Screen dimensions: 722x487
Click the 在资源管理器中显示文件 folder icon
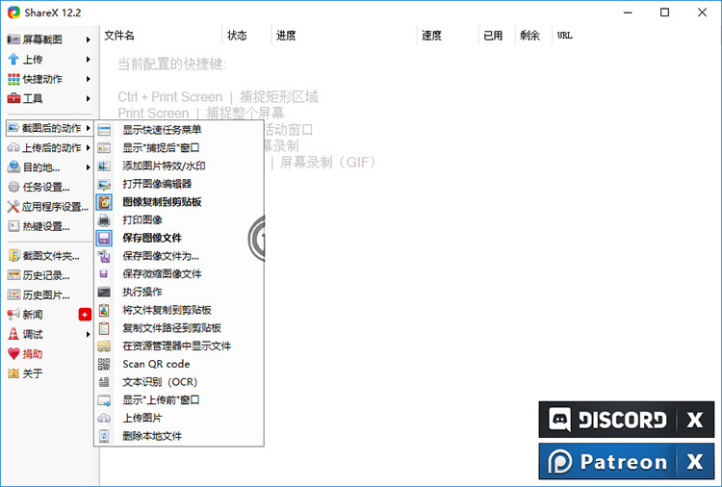[x=104, y=346]
